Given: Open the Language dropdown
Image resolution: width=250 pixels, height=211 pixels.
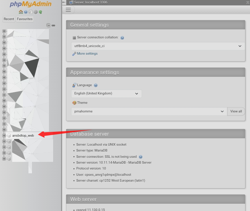Looking at the screenshot, I should (106, 93).
